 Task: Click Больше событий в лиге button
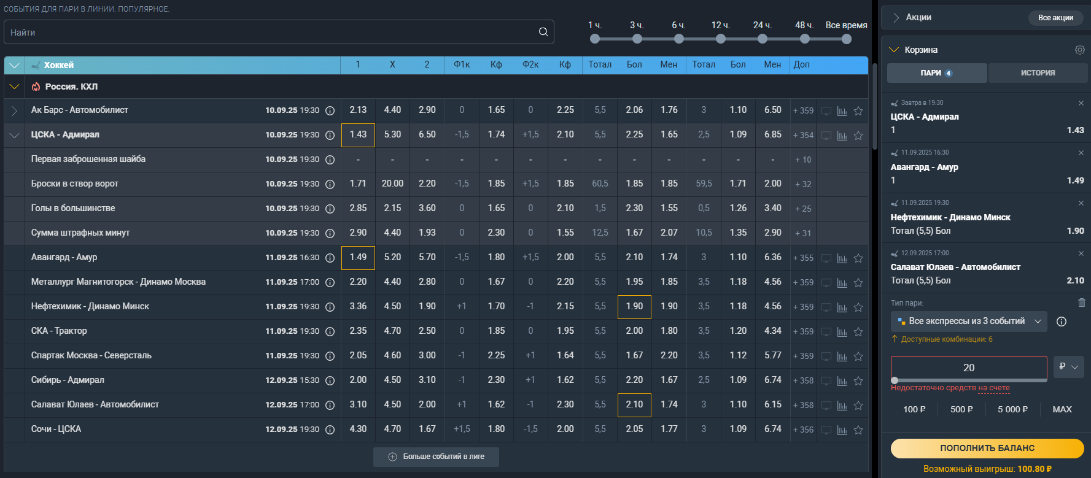(x=436, y=457)
